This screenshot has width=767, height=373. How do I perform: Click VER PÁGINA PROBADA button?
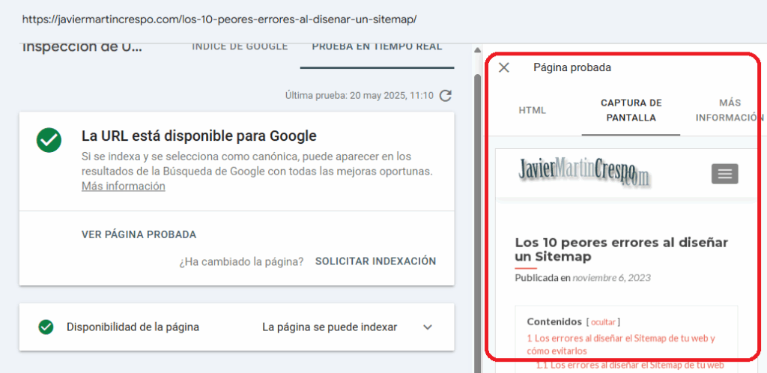point(139,234)
